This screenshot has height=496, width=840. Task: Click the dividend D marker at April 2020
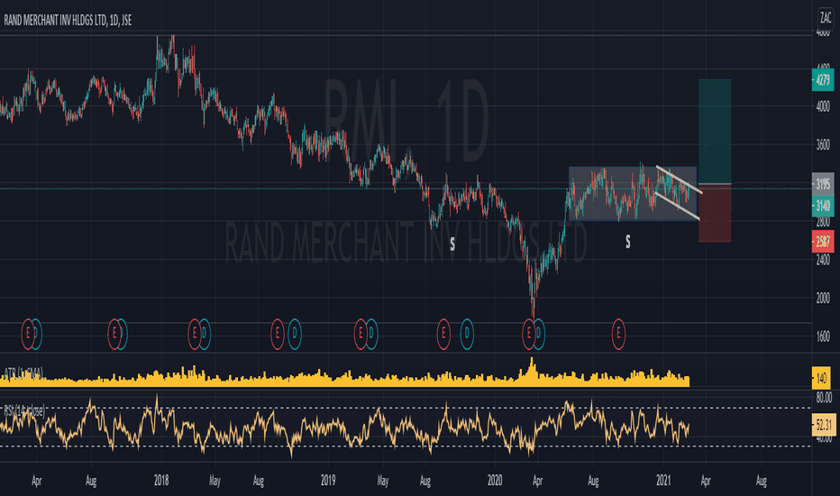(538, 334)
